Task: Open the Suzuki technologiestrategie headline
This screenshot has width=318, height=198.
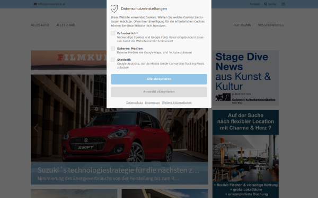Action: pos(118,170)
